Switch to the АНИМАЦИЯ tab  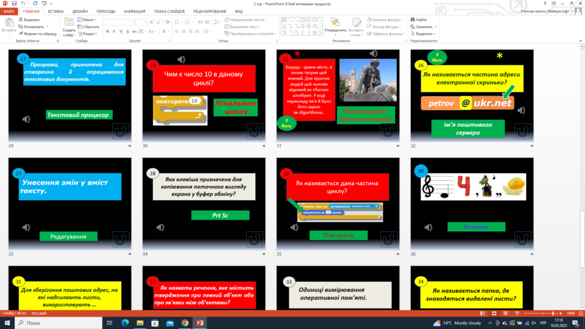coord(134,12)
